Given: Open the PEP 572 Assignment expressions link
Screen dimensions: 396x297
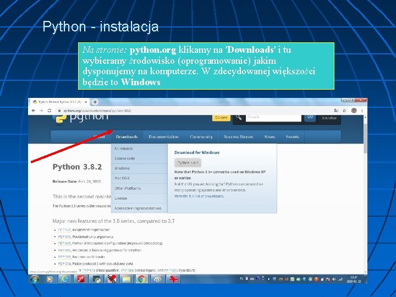Looking at the screenshot, I should pos(64,230).
